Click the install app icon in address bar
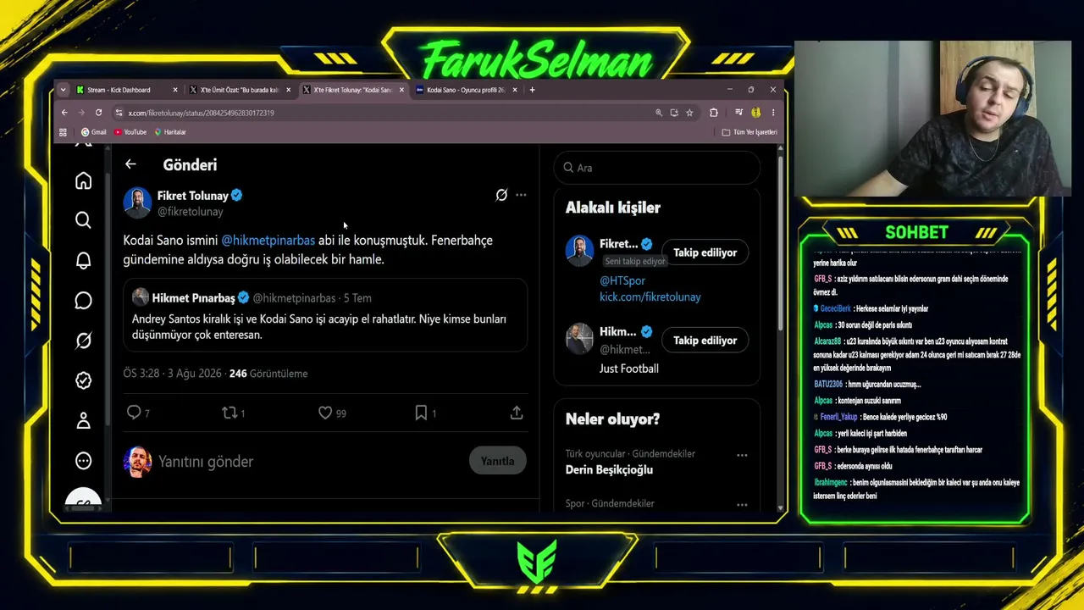 674,112
